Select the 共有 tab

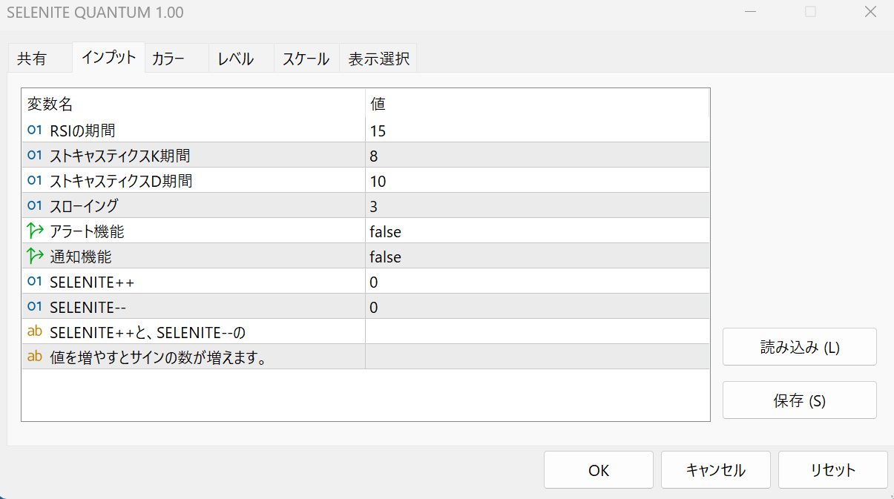31,59
